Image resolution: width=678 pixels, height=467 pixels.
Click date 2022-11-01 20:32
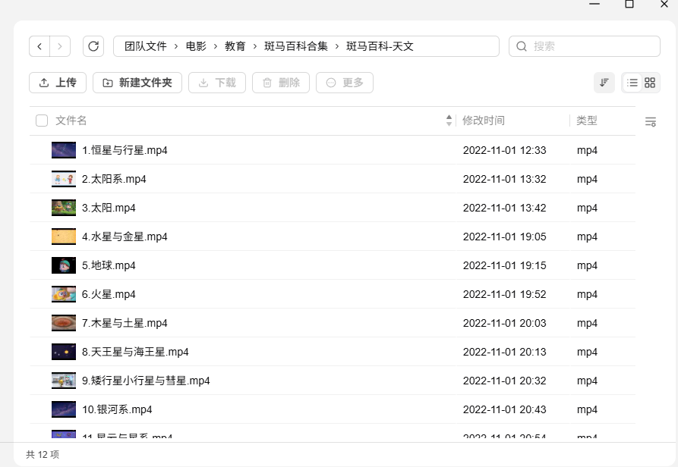[x=505, y=381]
